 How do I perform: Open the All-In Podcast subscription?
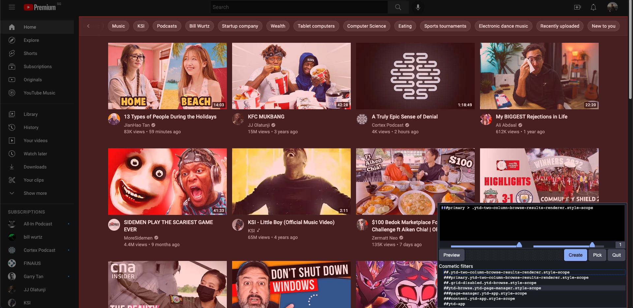37,224
